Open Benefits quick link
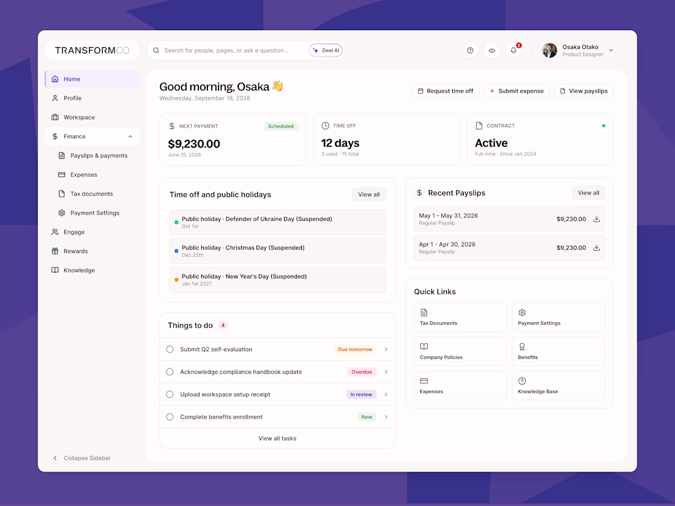 (x=558, y=351)
